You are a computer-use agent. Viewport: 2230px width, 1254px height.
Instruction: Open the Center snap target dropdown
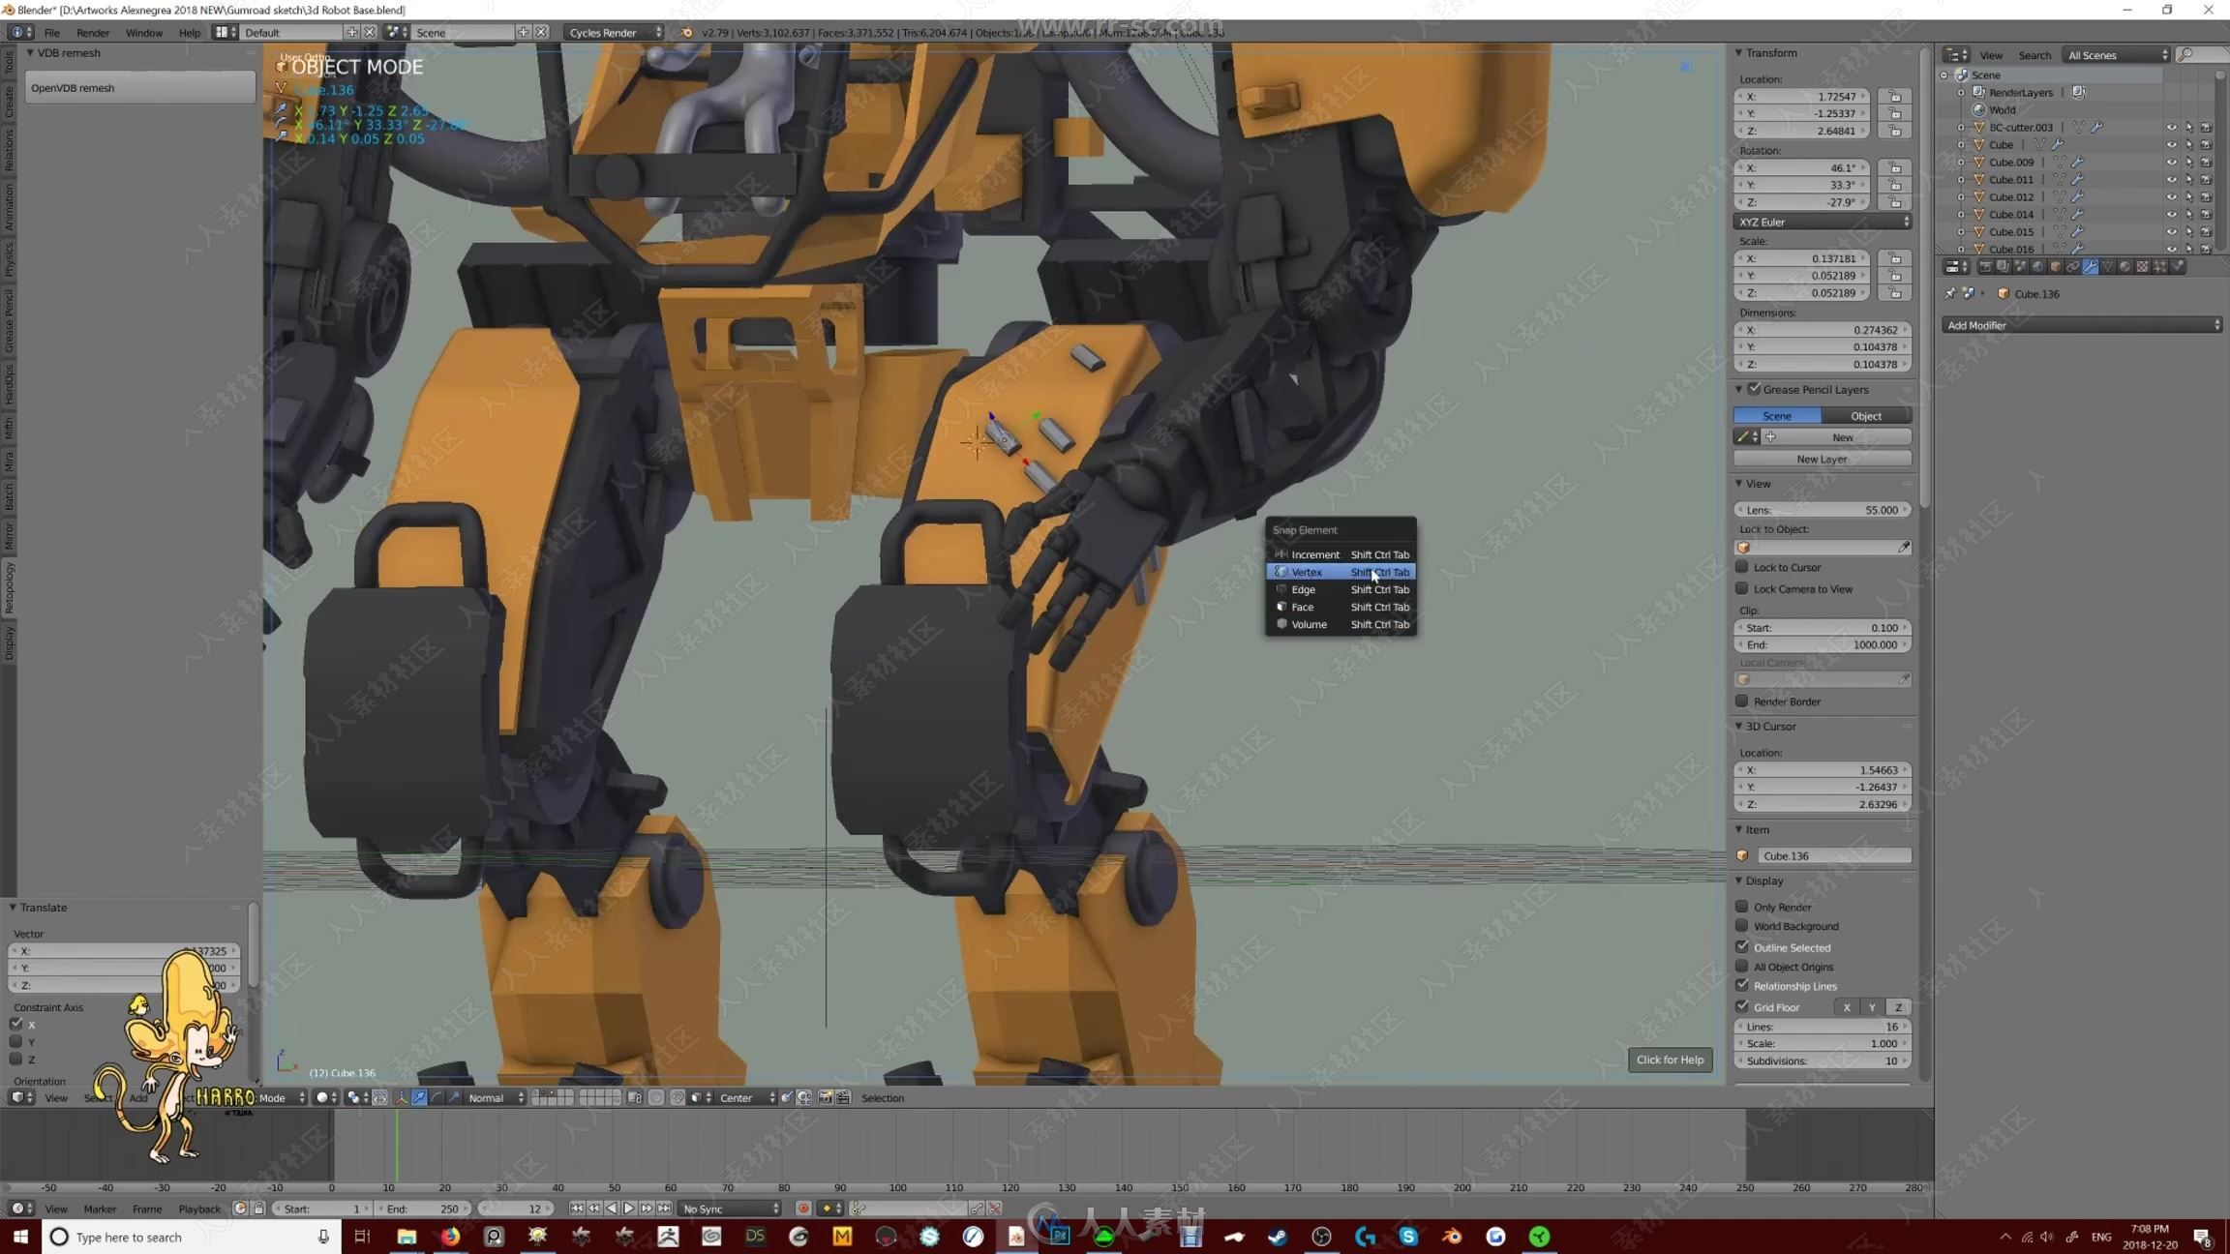pyautogui.click(x=746, y=1097)
